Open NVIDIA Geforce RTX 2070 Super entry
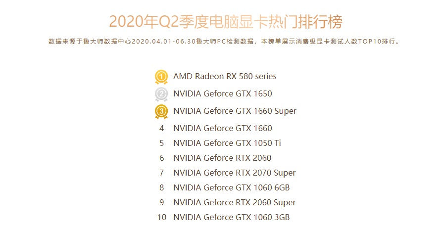 [234, 173]
